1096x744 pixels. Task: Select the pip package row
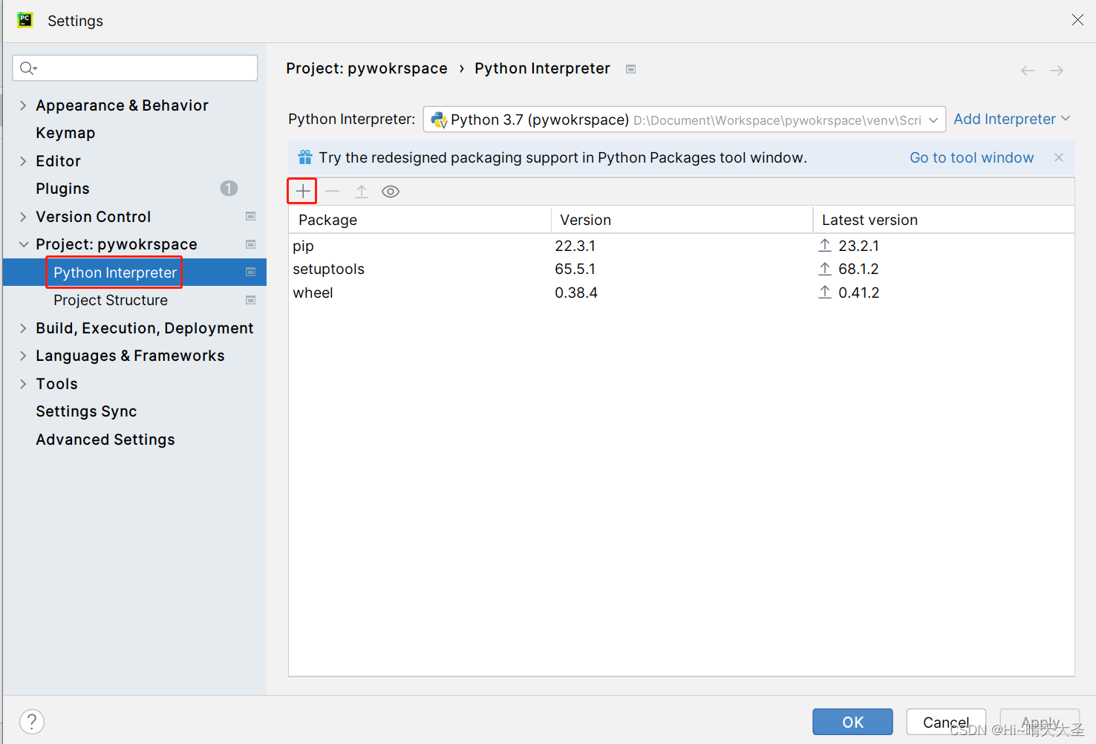pyautogui.click(x=681, y=246)
